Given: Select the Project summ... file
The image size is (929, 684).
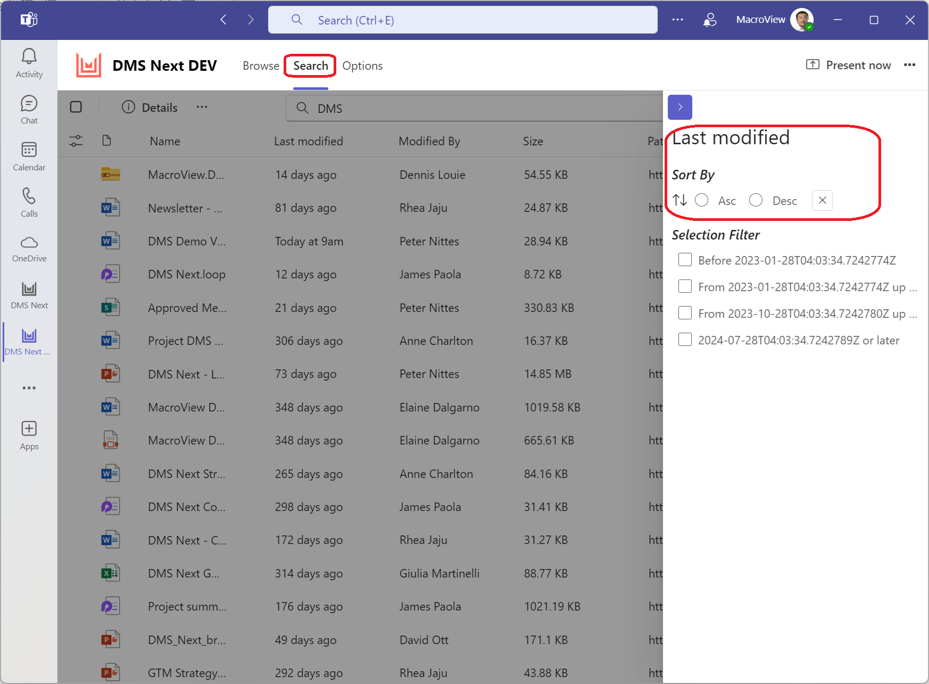Looking at the screenshot, I should 187,606.
